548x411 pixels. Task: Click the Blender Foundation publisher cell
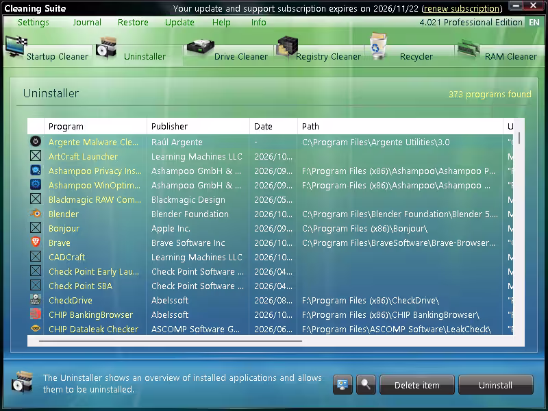[x=190, y=214]
